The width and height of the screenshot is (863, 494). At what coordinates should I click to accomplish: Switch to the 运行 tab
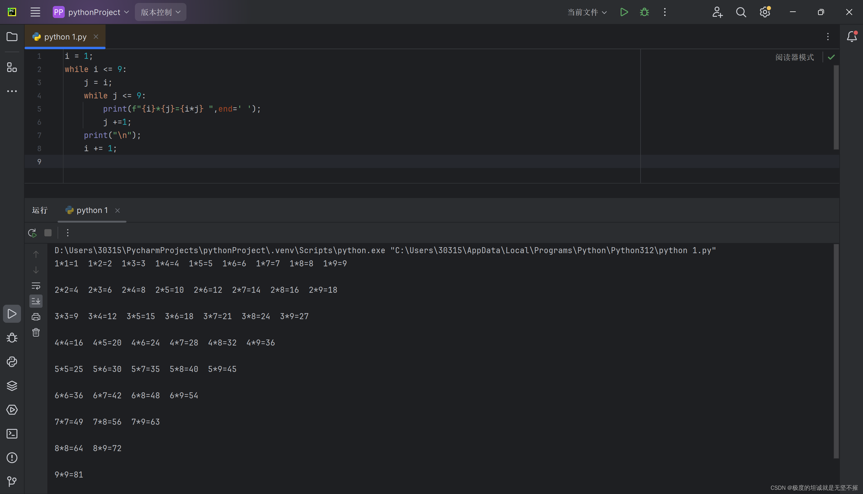click(40, 210)
